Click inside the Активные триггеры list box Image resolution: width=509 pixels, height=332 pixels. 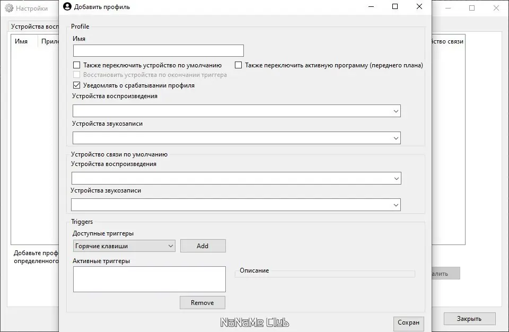(x=149, y=279)
